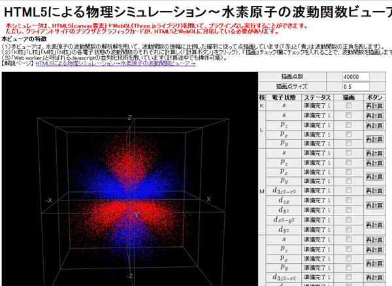Recalculate the N shell d3z2-r2 orbital
Image resolution: width=392 pixels, height=286 pixels.
coord(374,278)
